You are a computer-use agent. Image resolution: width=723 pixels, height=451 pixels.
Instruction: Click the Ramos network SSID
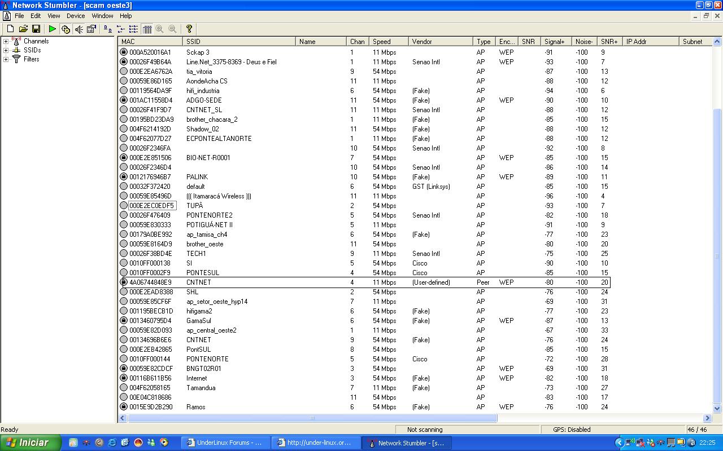[196, 407]
